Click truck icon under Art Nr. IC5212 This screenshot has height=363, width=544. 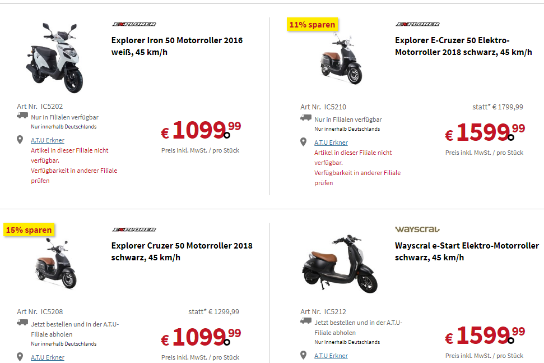coord(306,321)
